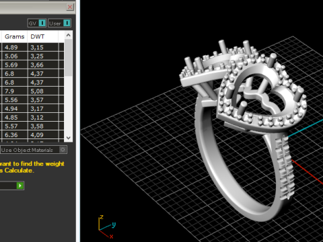This screenshot has width=323, height=242.
Task: Select the 5.57 grams cell
Action: click(x=14, y=126)
